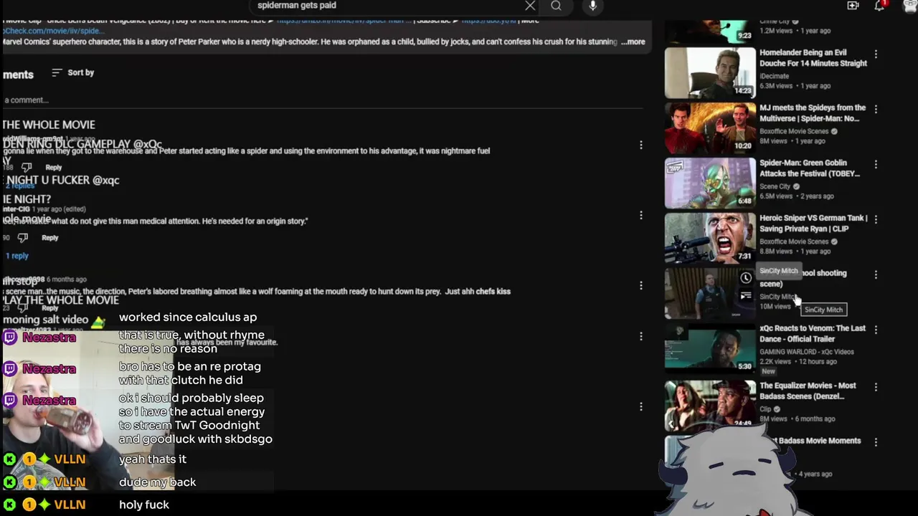Focus the add a comment field
Viewport: 918px width, 516px height.
coord(323,100)
